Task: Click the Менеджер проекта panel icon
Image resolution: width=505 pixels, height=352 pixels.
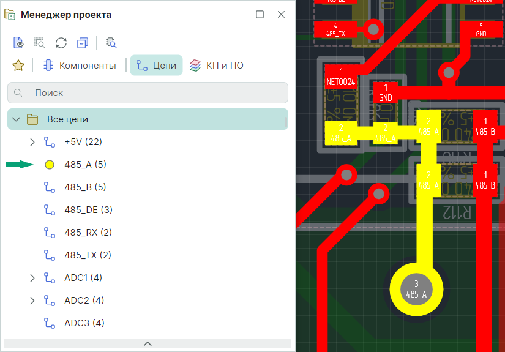Action: (10, 15)
